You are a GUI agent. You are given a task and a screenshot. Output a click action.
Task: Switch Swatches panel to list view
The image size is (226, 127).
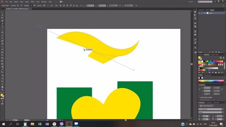(220, 58)
